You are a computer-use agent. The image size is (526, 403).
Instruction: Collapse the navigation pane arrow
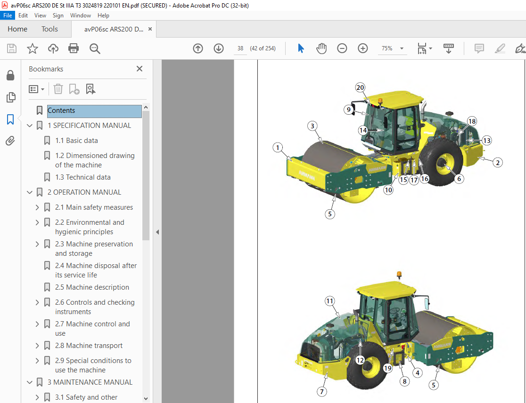(x=157, y=232)
